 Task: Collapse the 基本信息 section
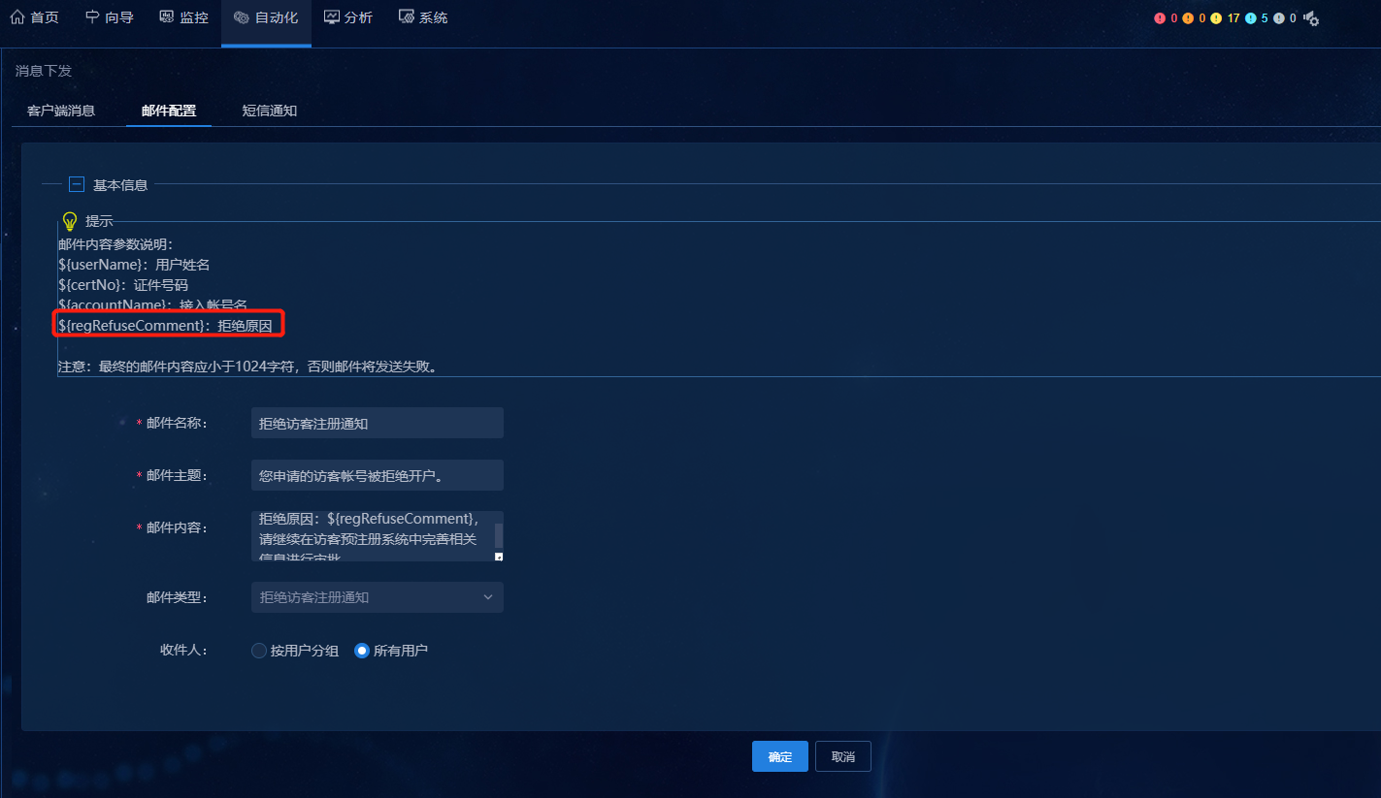point(77,184)
